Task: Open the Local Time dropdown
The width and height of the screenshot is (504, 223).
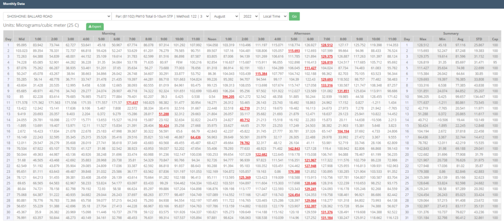Action: click(273, 16)
